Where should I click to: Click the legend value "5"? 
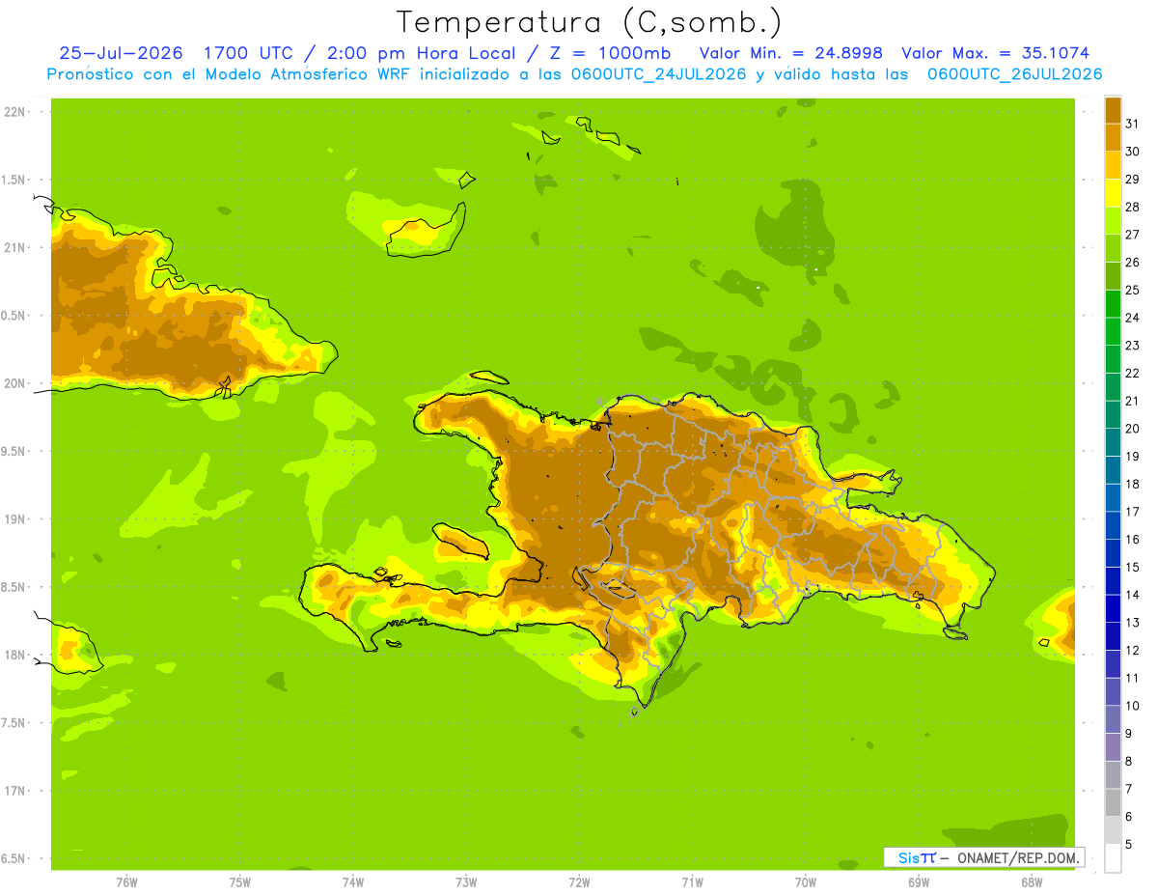pyautogui.click(x=1129, y=844)
